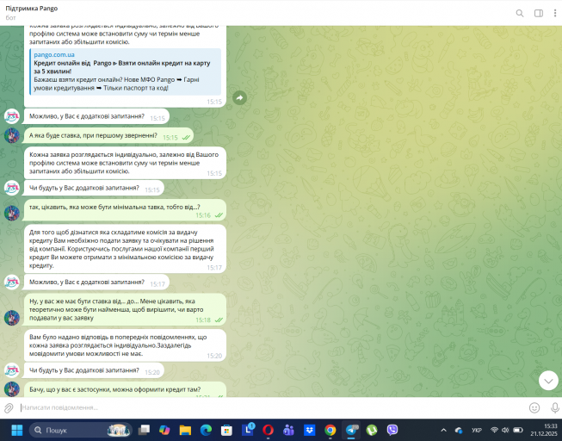Forward the pango.com.ua link message
This screenshot has height=441, width=562.
pos(239,97)
